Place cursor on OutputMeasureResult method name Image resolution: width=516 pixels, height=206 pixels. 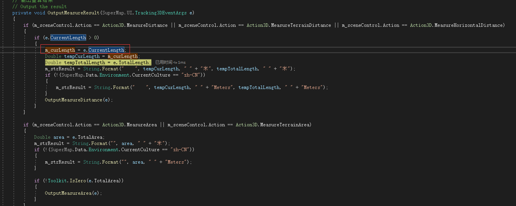(74, 13)
